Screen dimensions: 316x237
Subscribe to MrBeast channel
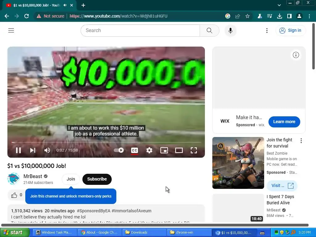coord(97,179)
